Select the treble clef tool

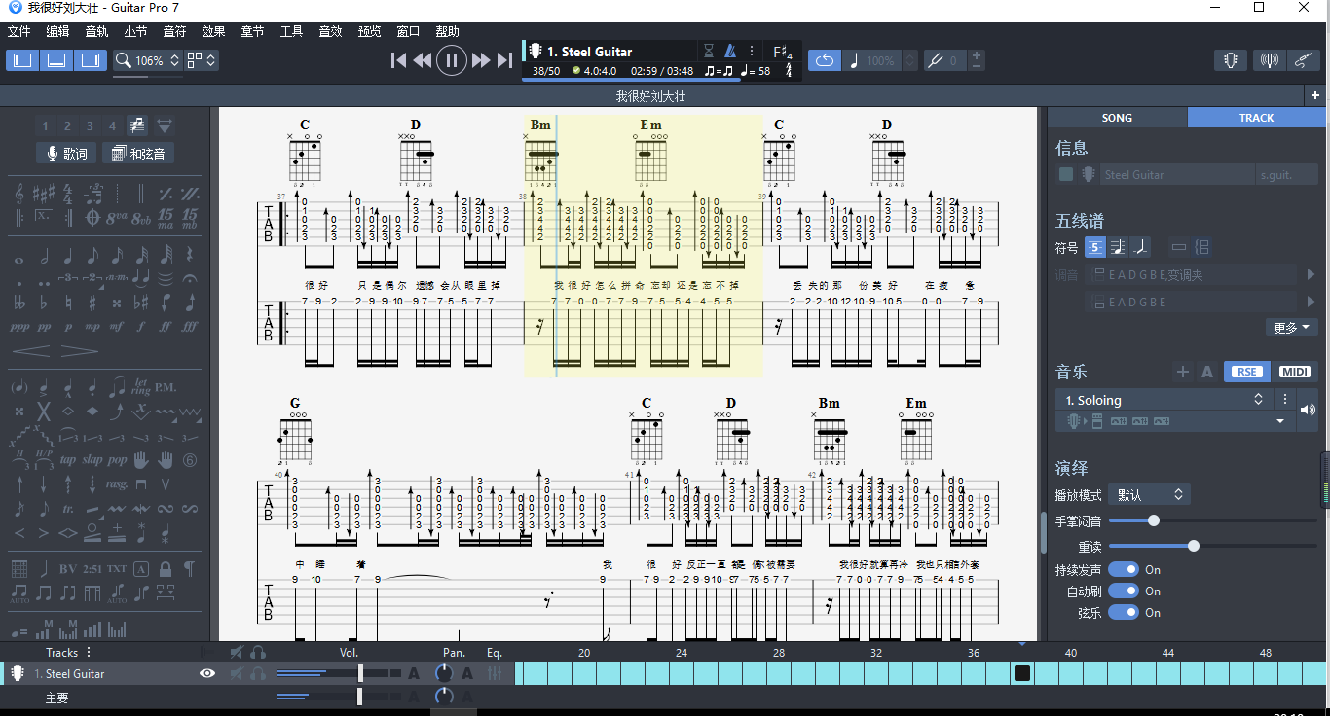click(19, 193)
